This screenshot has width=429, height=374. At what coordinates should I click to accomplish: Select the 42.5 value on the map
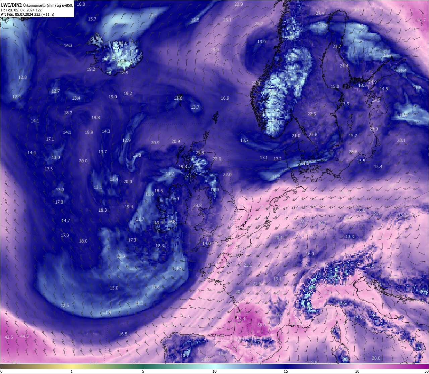coord(9,337)
